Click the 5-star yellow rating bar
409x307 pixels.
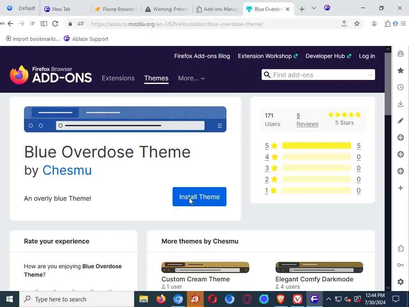pyautogui.click(x=317, y=146)
